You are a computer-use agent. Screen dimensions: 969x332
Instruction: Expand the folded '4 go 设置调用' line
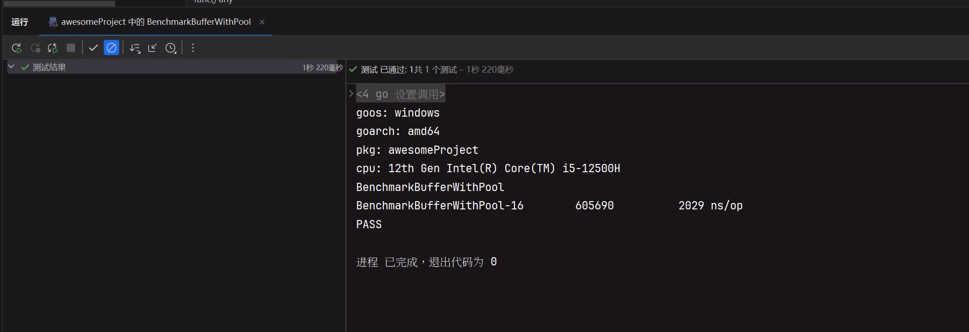click(x=351, y=94)
